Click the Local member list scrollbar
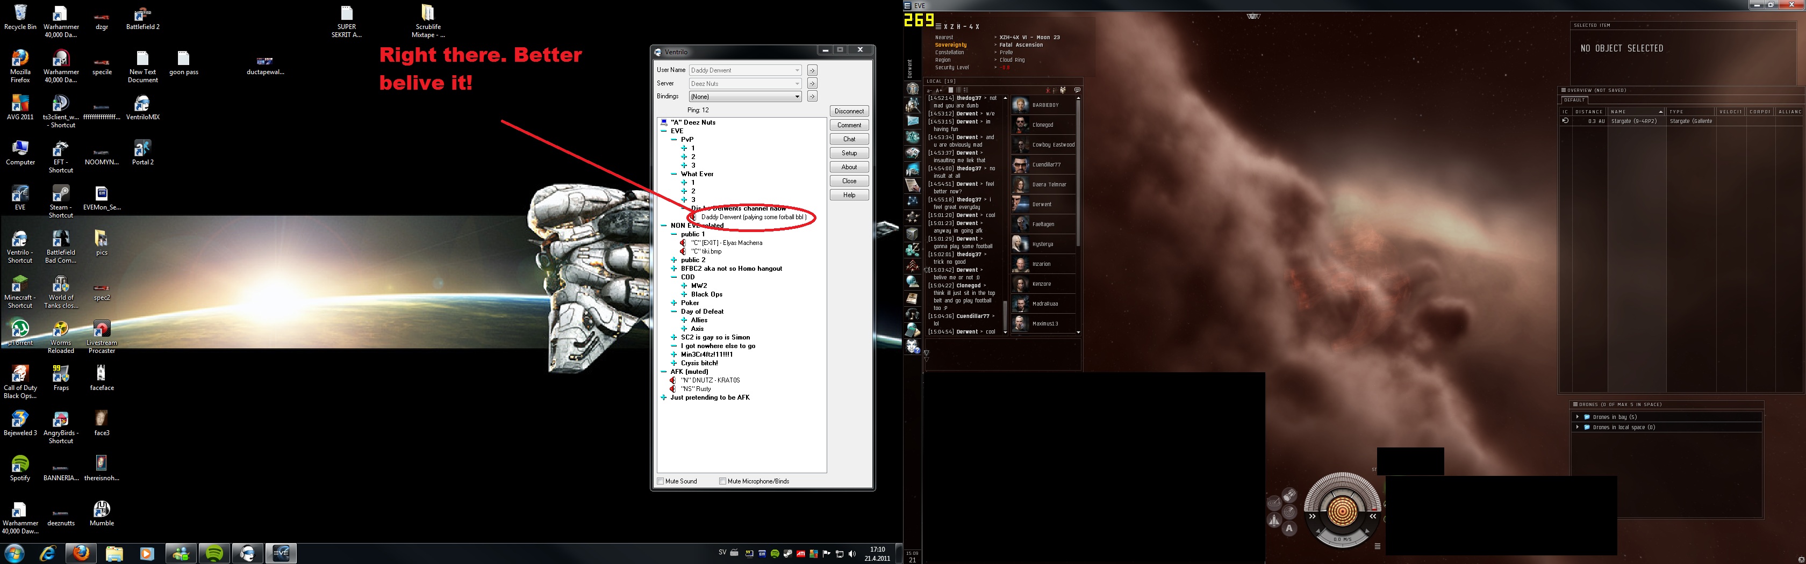 [x=1078, y=172]
